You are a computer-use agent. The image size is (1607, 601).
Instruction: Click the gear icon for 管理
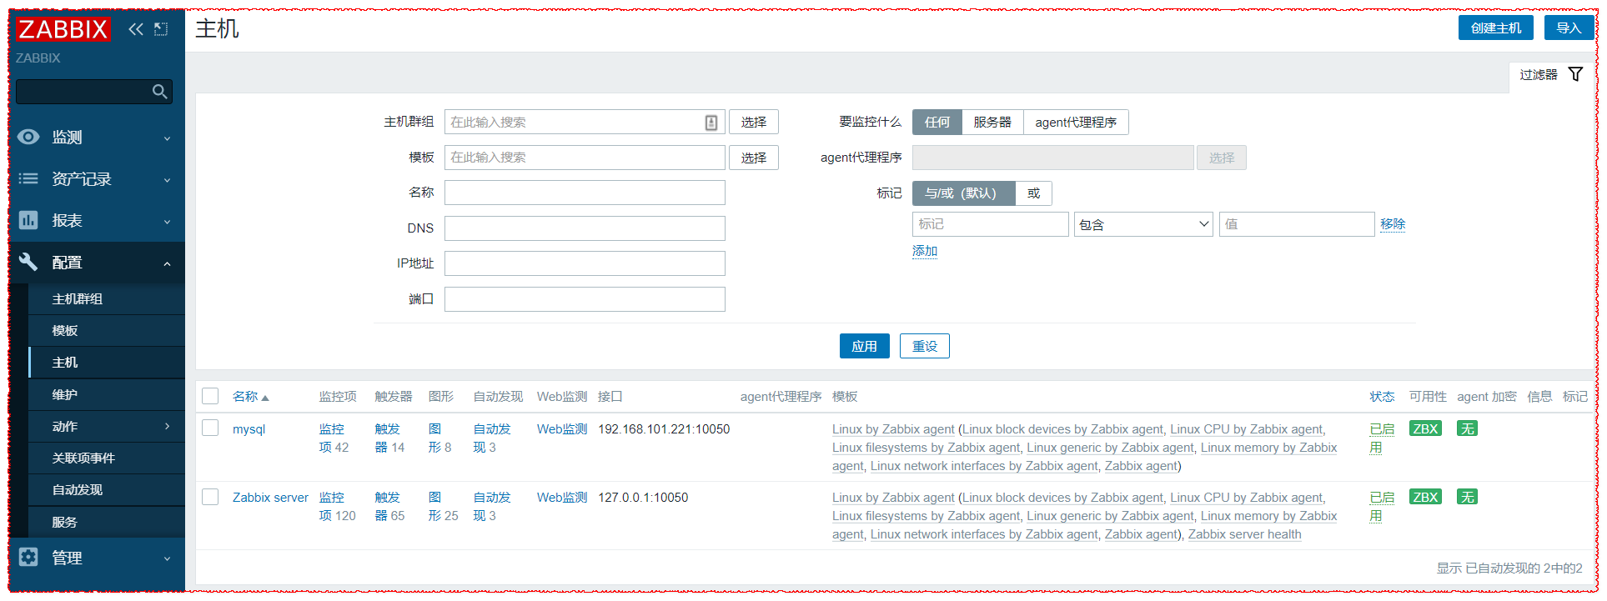point(28,557)
